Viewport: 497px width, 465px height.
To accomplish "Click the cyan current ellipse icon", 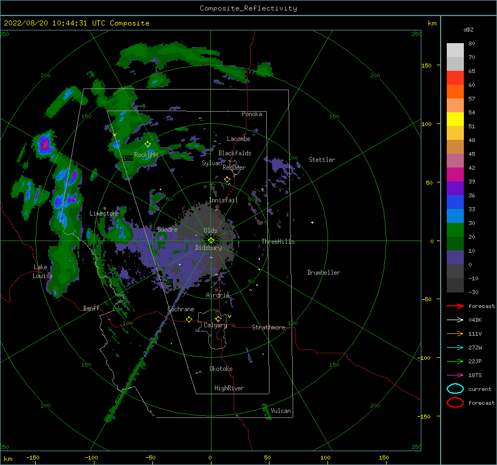I will (455, 389).
